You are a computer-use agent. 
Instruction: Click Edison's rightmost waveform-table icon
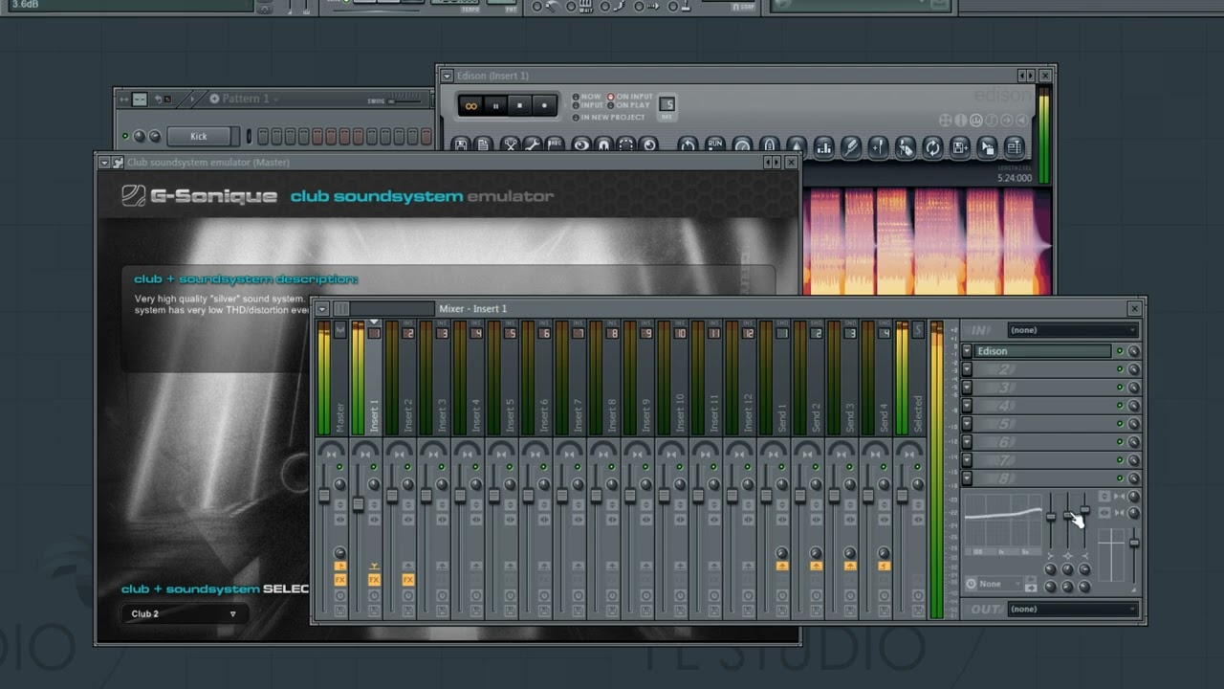click(1015, 147)
